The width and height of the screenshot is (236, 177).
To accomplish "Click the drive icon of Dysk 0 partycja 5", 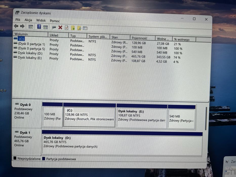I will point(15,48).
